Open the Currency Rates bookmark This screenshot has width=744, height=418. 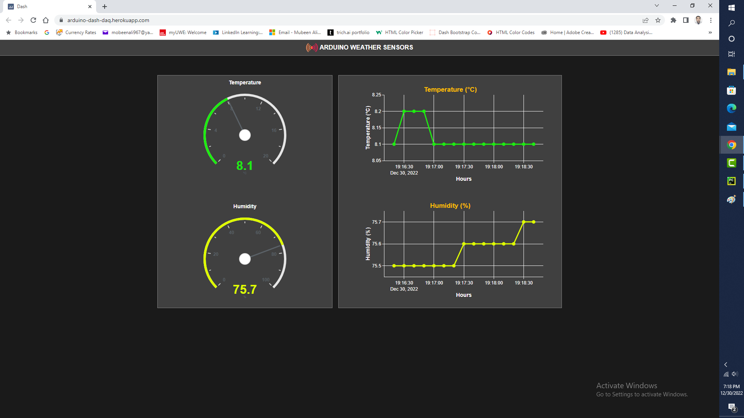click(x=76, y=33)
